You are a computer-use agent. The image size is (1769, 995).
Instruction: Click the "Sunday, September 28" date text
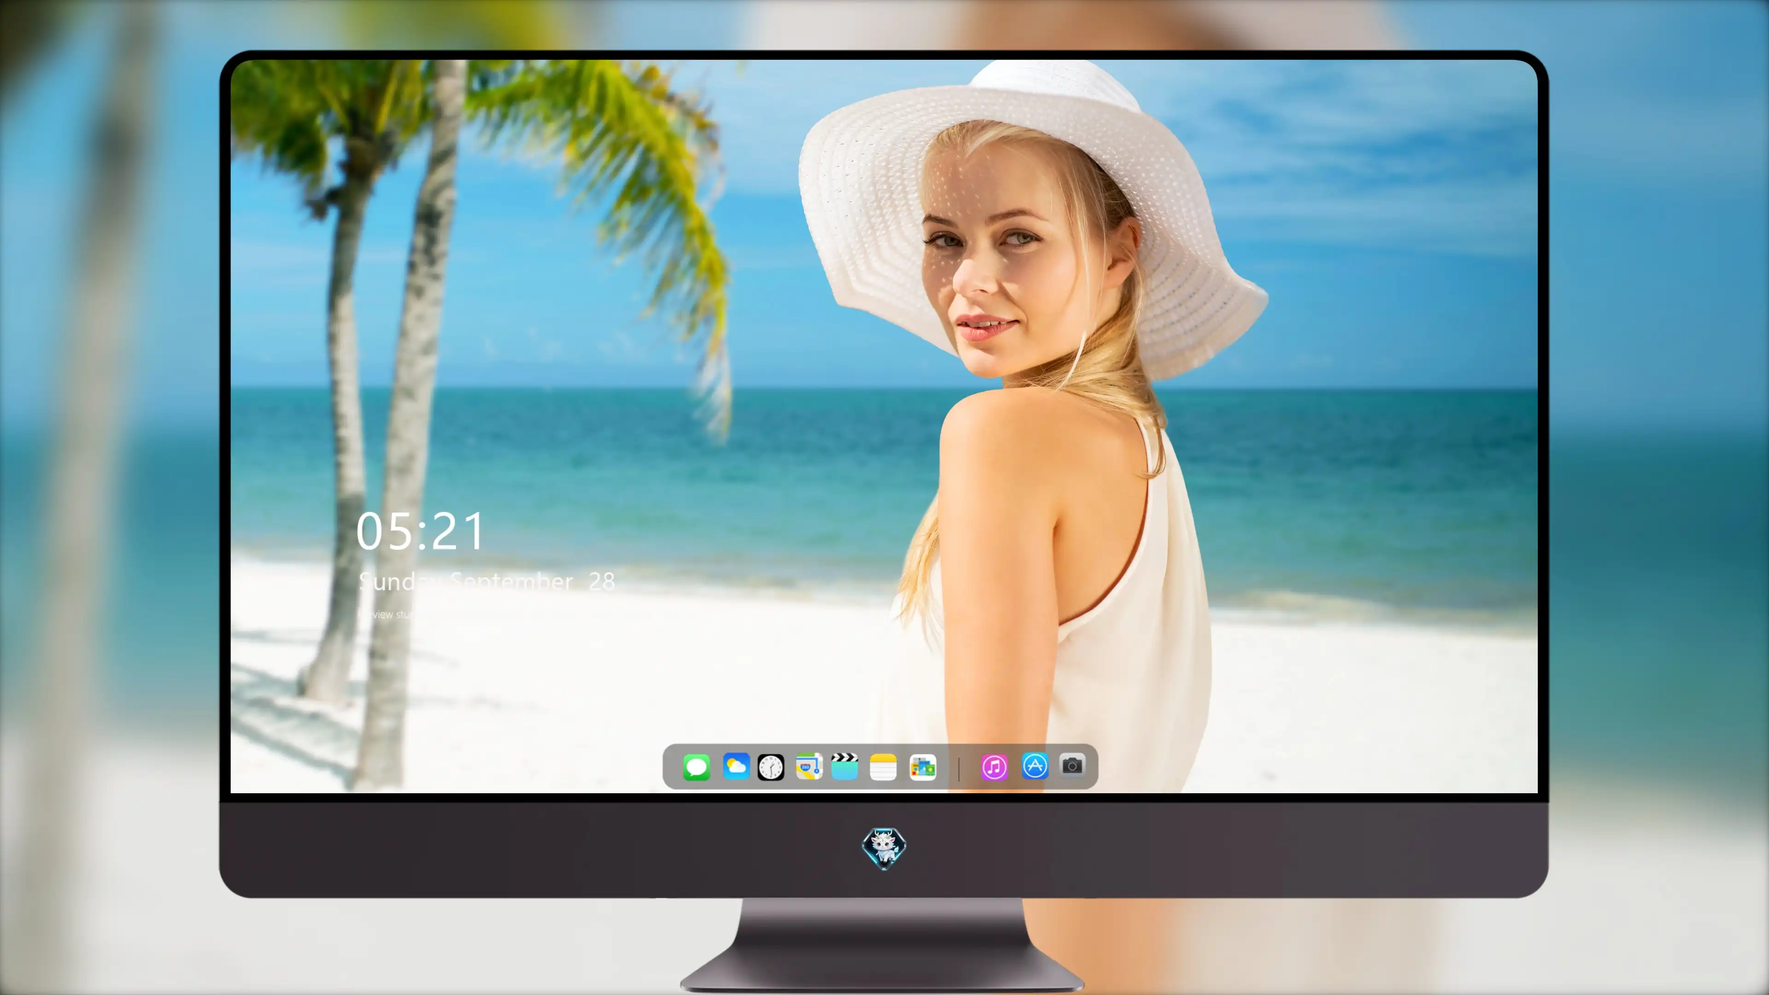[x=487, y=582]
